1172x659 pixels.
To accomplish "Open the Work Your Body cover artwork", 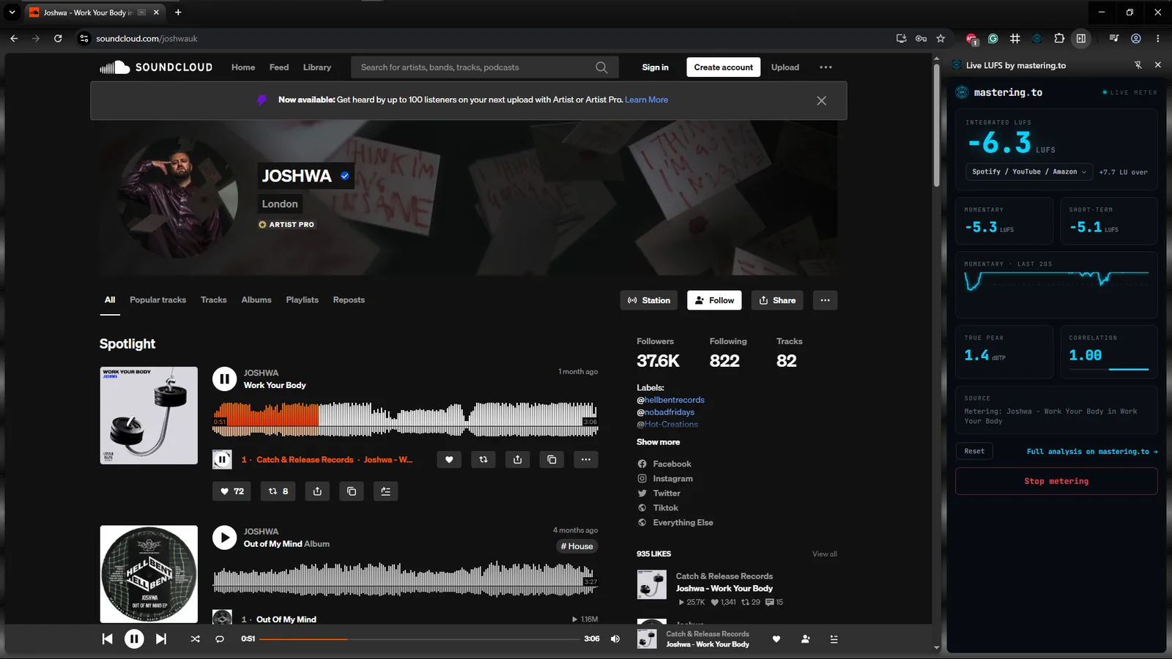I will [x=149, y=415].
